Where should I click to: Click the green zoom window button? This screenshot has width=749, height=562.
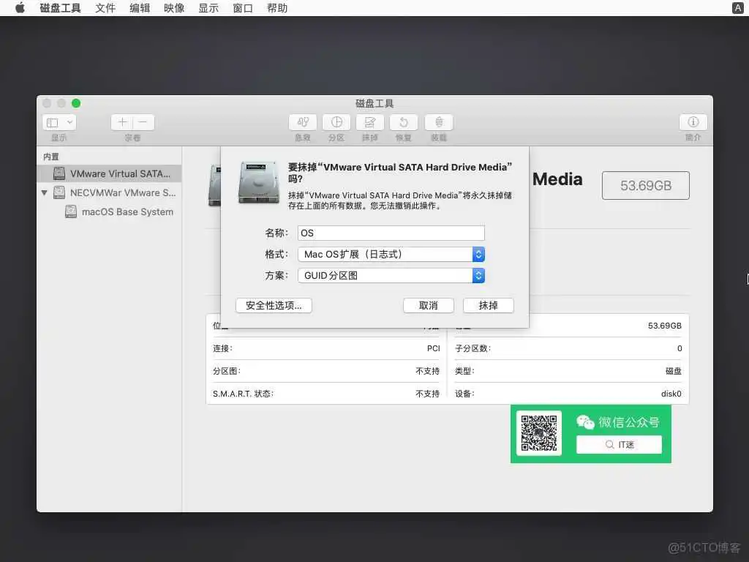(x=76, y=103)
